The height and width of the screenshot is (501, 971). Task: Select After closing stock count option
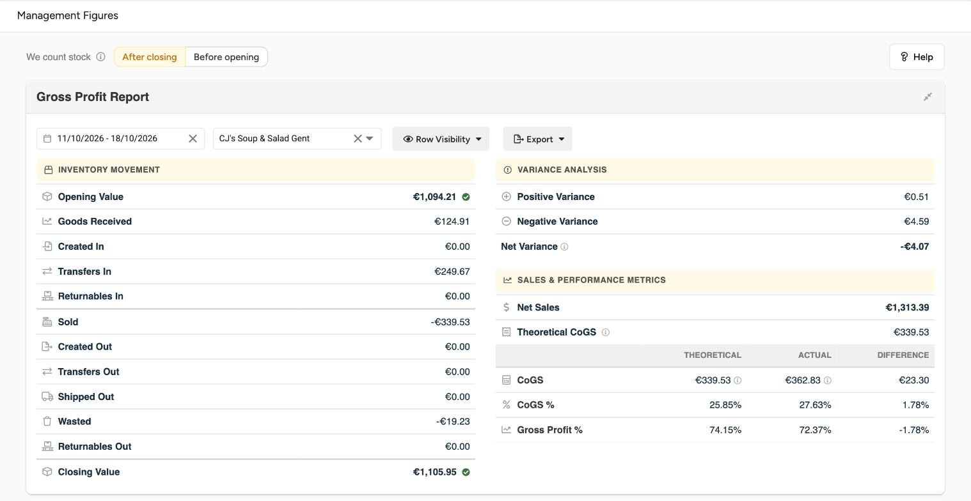150,57
